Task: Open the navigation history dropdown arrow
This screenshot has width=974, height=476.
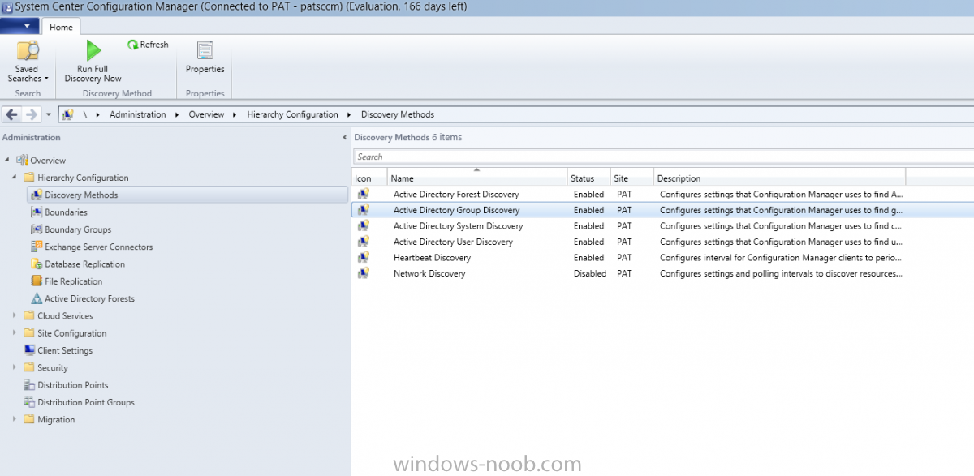Action: (x=49, y=114)
